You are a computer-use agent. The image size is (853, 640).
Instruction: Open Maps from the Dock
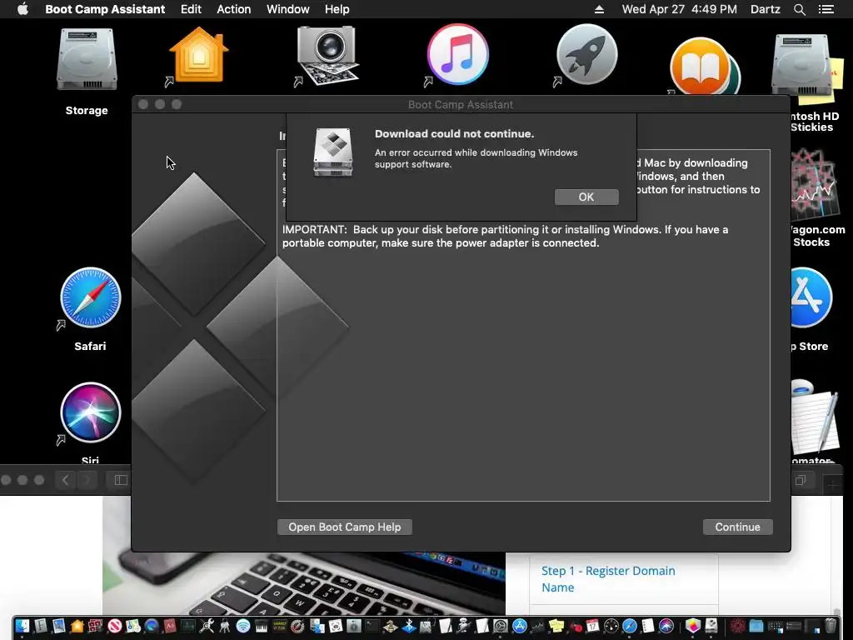pyautogui.click(x=132, y=626)
